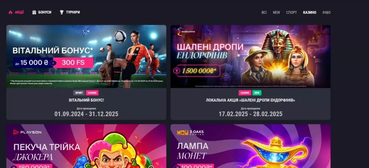Viewport: 369px width, 168px height.
Task: Open the Вітальний бонус! title link
Action: (x=86, y=100)
